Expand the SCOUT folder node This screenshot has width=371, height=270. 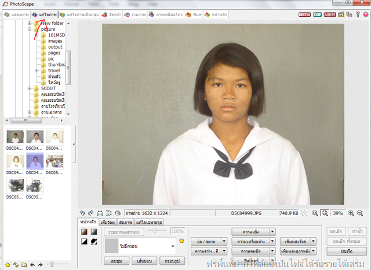pos(30,88)
